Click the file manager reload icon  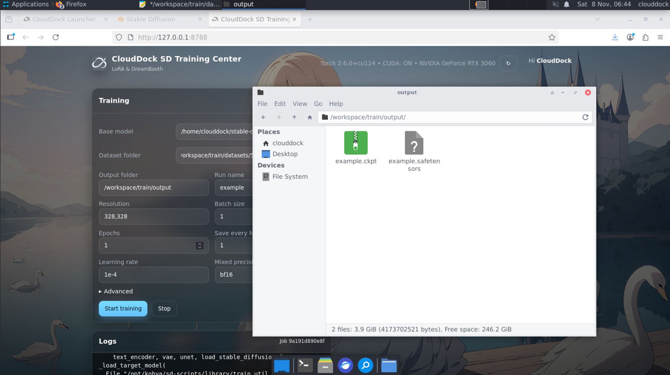pos(585,117)
